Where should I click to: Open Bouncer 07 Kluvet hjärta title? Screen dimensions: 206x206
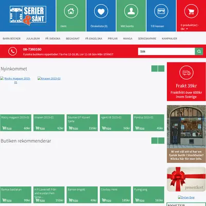coord(79,119)
